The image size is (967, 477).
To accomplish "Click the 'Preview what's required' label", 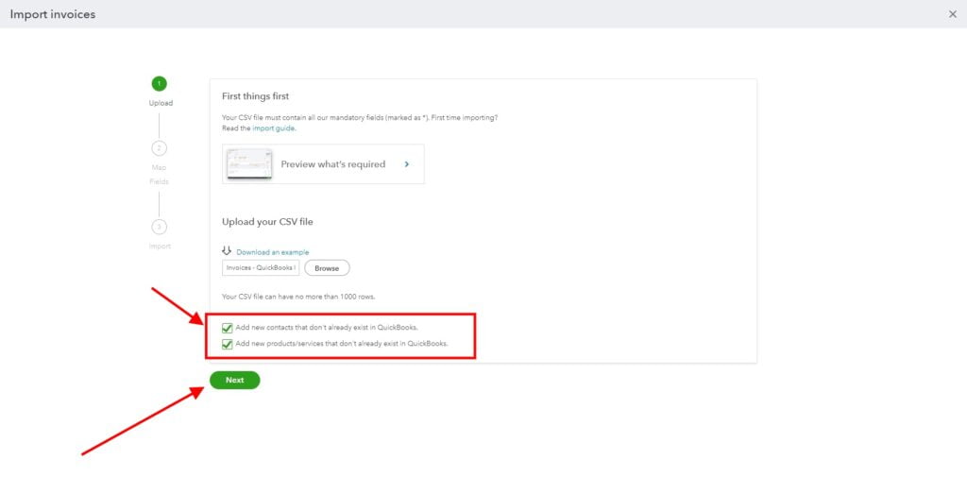I will click(333, 164).
